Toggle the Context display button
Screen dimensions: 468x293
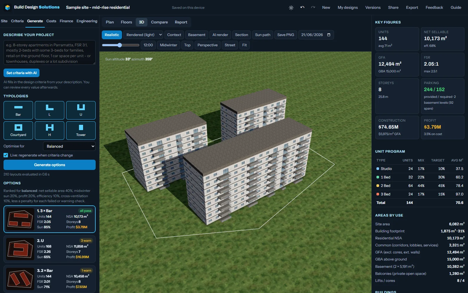174,35
